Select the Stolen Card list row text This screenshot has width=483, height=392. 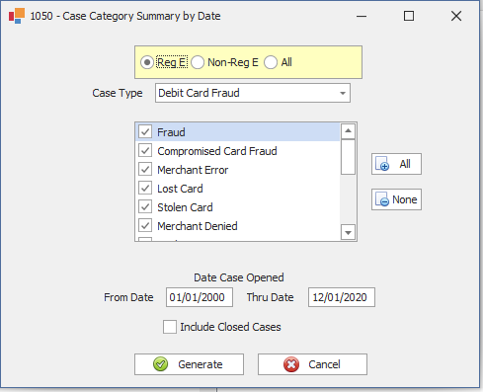(x=185, y=207)
